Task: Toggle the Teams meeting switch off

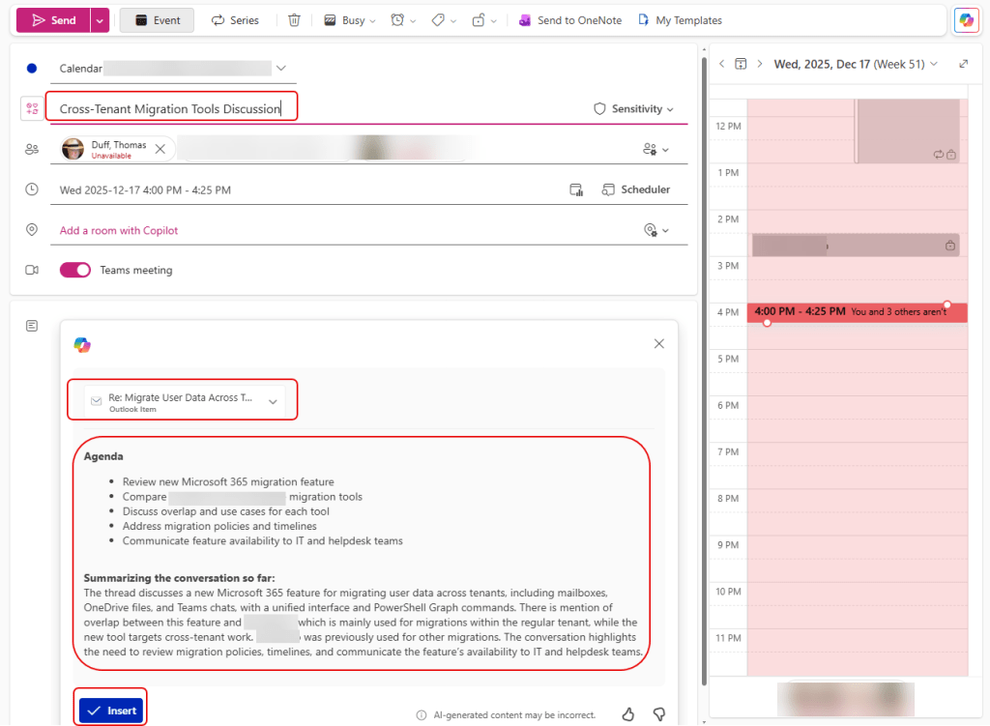Action: (x=75, y=271)
